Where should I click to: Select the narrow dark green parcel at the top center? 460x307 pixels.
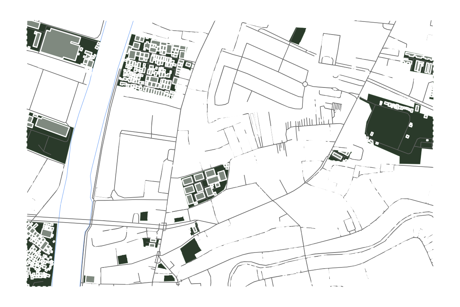click(x=297, y=35)
